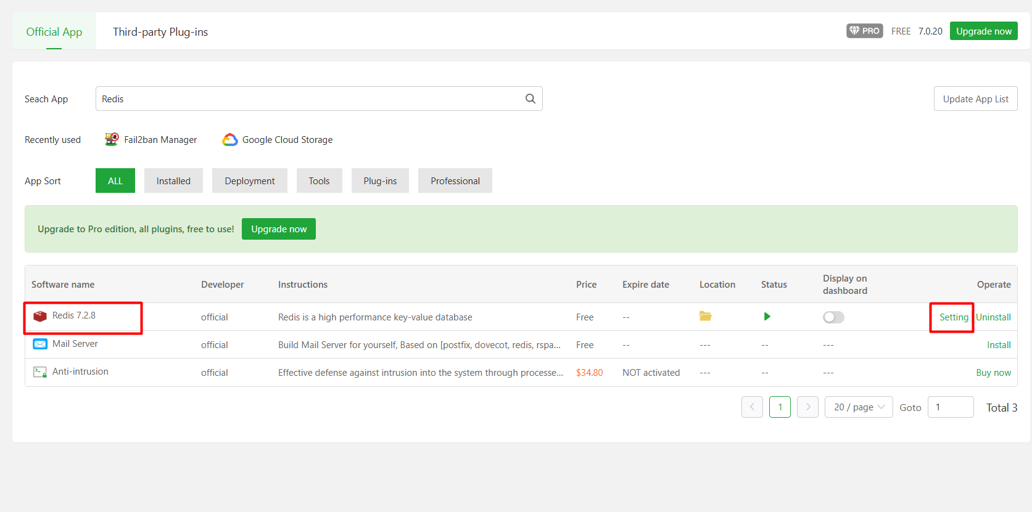Screen dimensions: 1032x512
Task: Filter apps by Professional
Action: (455, 181)
